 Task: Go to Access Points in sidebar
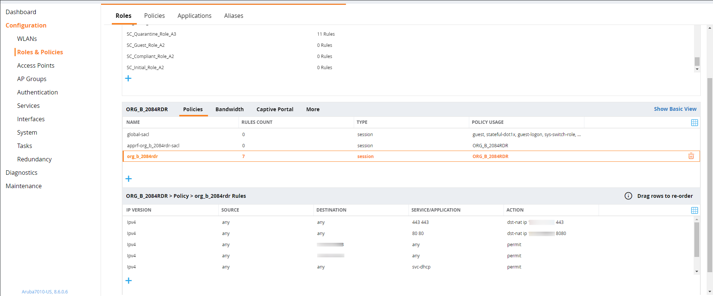(x=36, y=65)
